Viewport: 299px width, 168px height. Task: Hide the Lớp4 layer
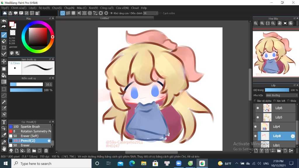pos(255,127)
